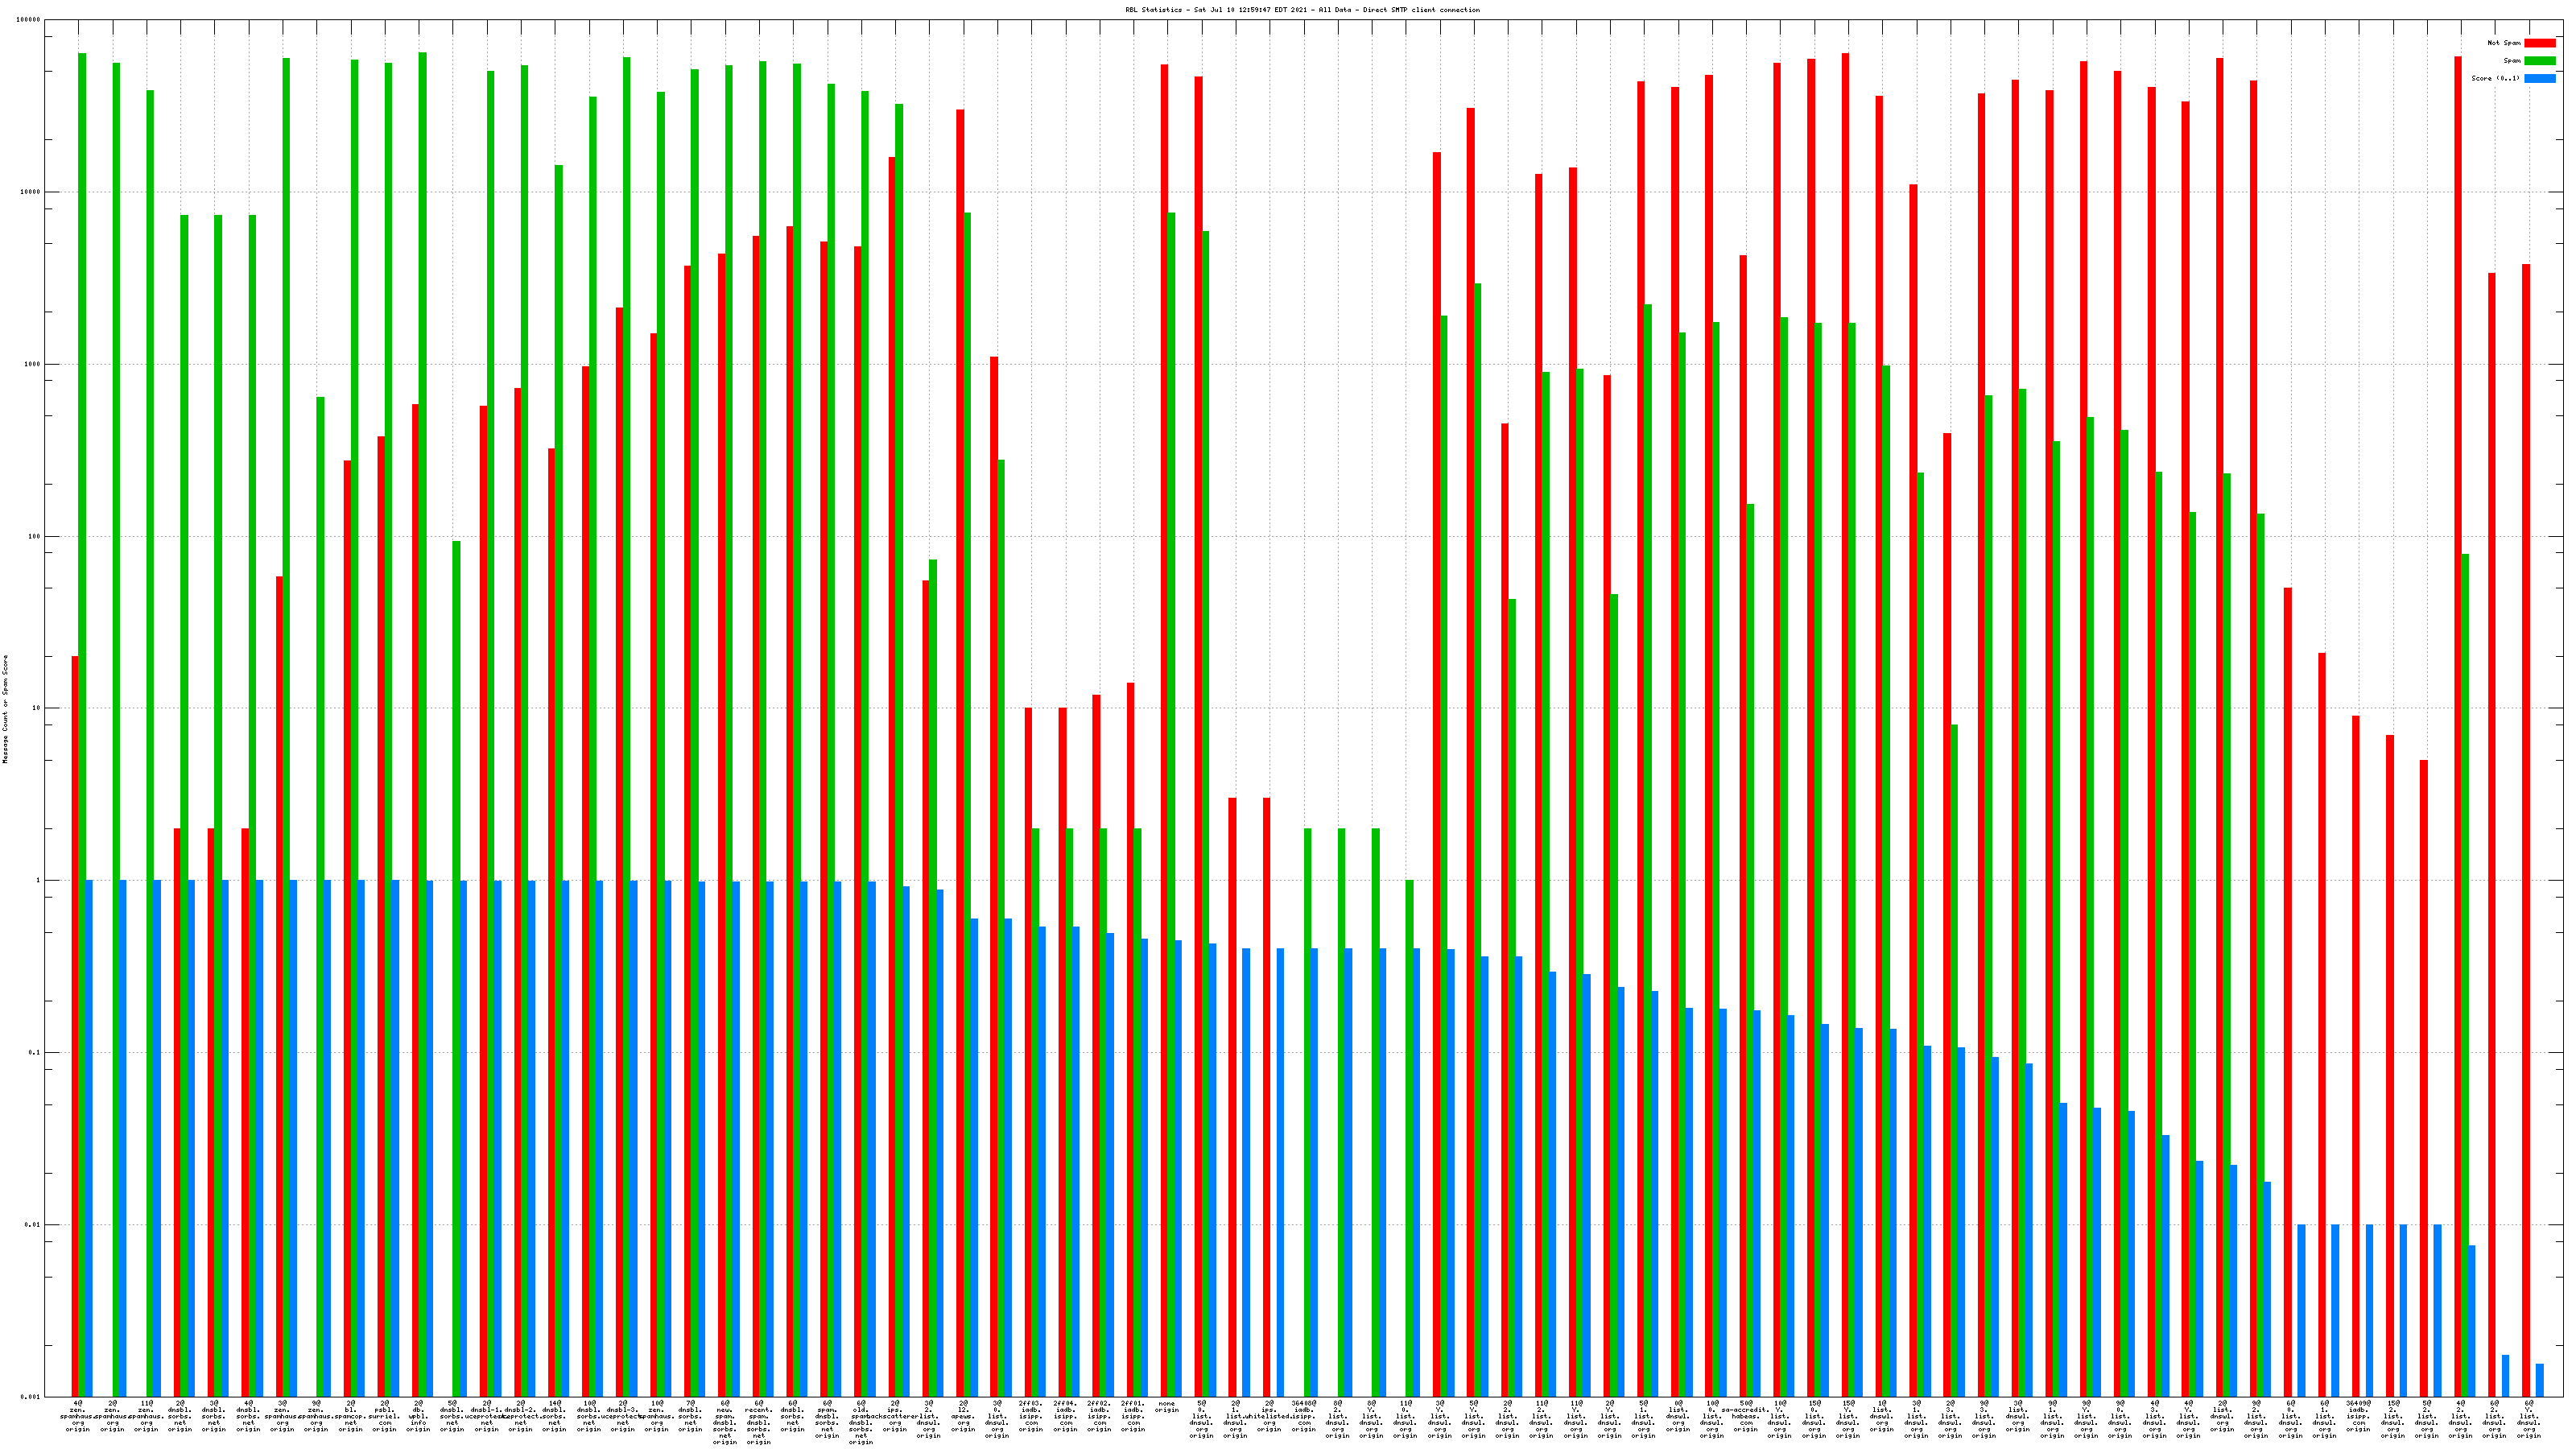This screenshot has height=1449, width=2576.
Task: Click the 'none origin' x-axis label
Action: (x=1167, y=1407)
